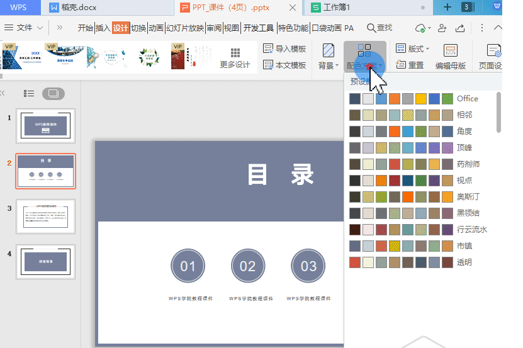Open the 幻灯片放映 slideshow tab
The image size is (523, 348).
click(185, 28)
